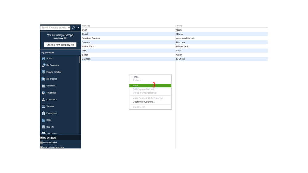Click the Home label in sidebar
This screenshot has height=173, width=308.
[49, 58]
